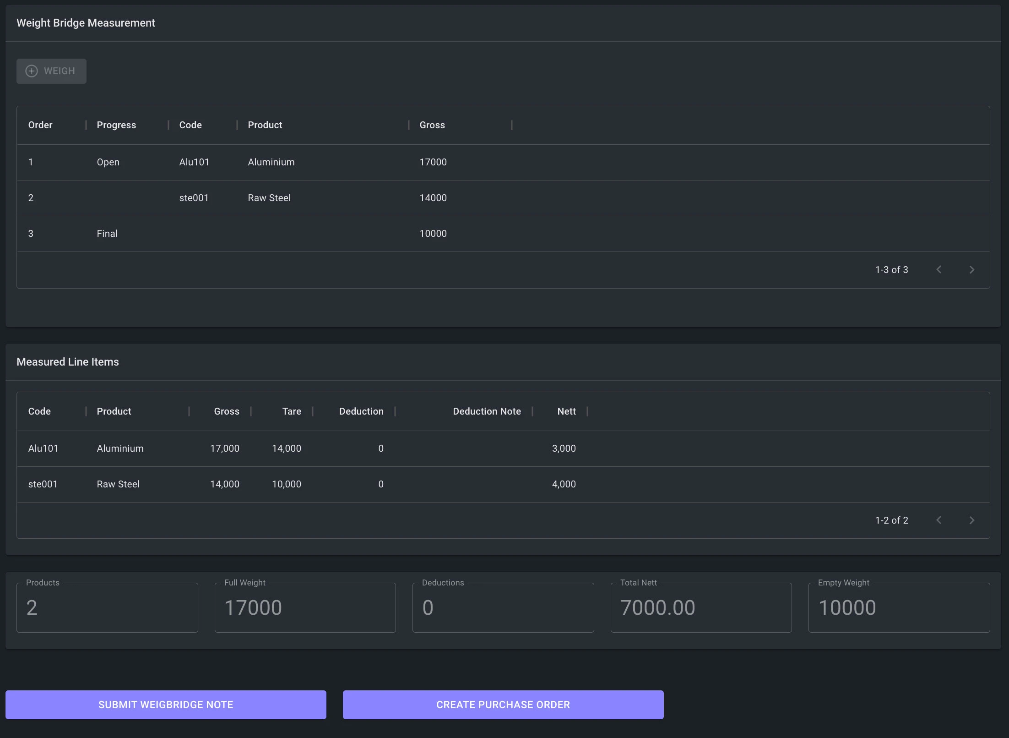Click the Empty Weight field
This screenshot has width=1009, height=738.
tap(899, 608)
